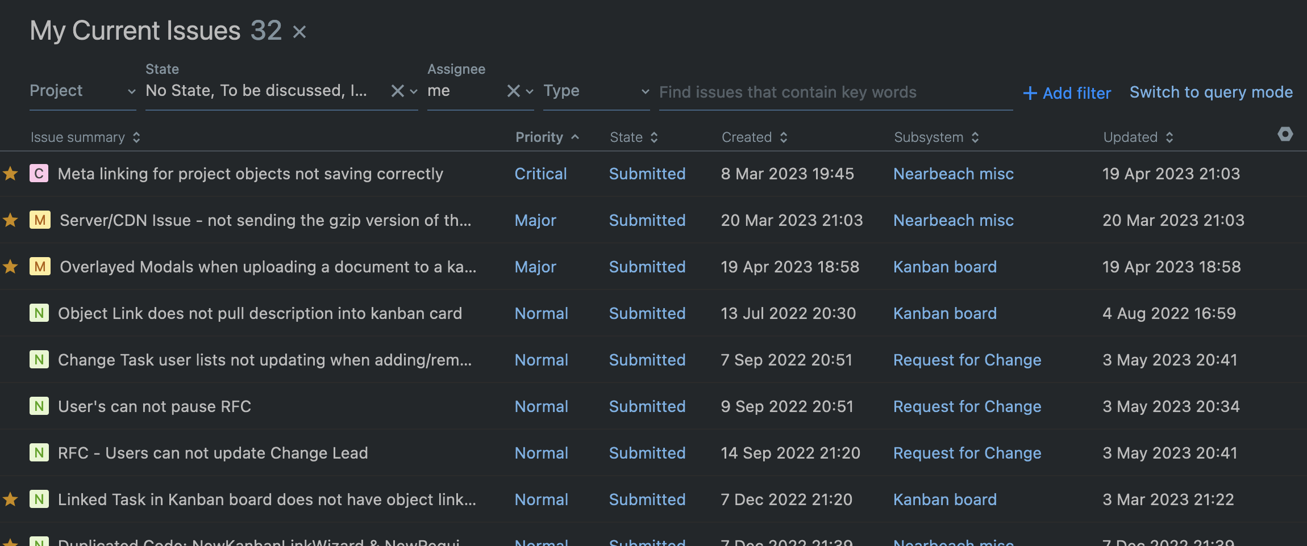
Task: Click the Add filter button
Action: pyautogui.click(x=1067, y=93)
